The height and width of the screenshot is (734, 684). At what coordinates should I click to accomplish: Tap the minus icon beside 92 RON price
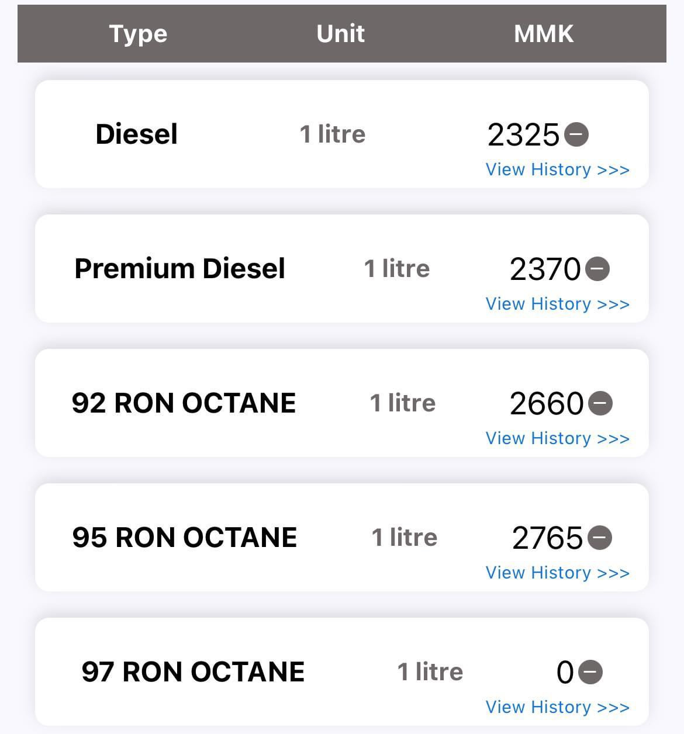tap(600, 403)
